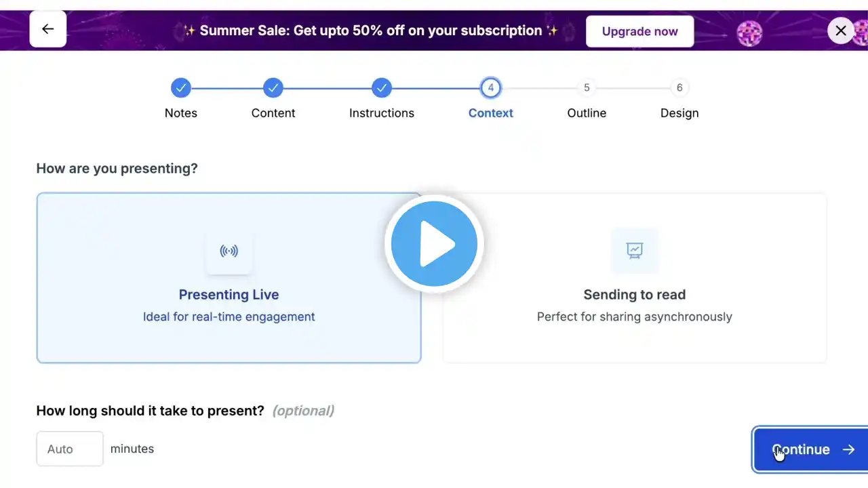Click the disco ball icon in banner
This screenshot has width=868, height=488.
749,33
